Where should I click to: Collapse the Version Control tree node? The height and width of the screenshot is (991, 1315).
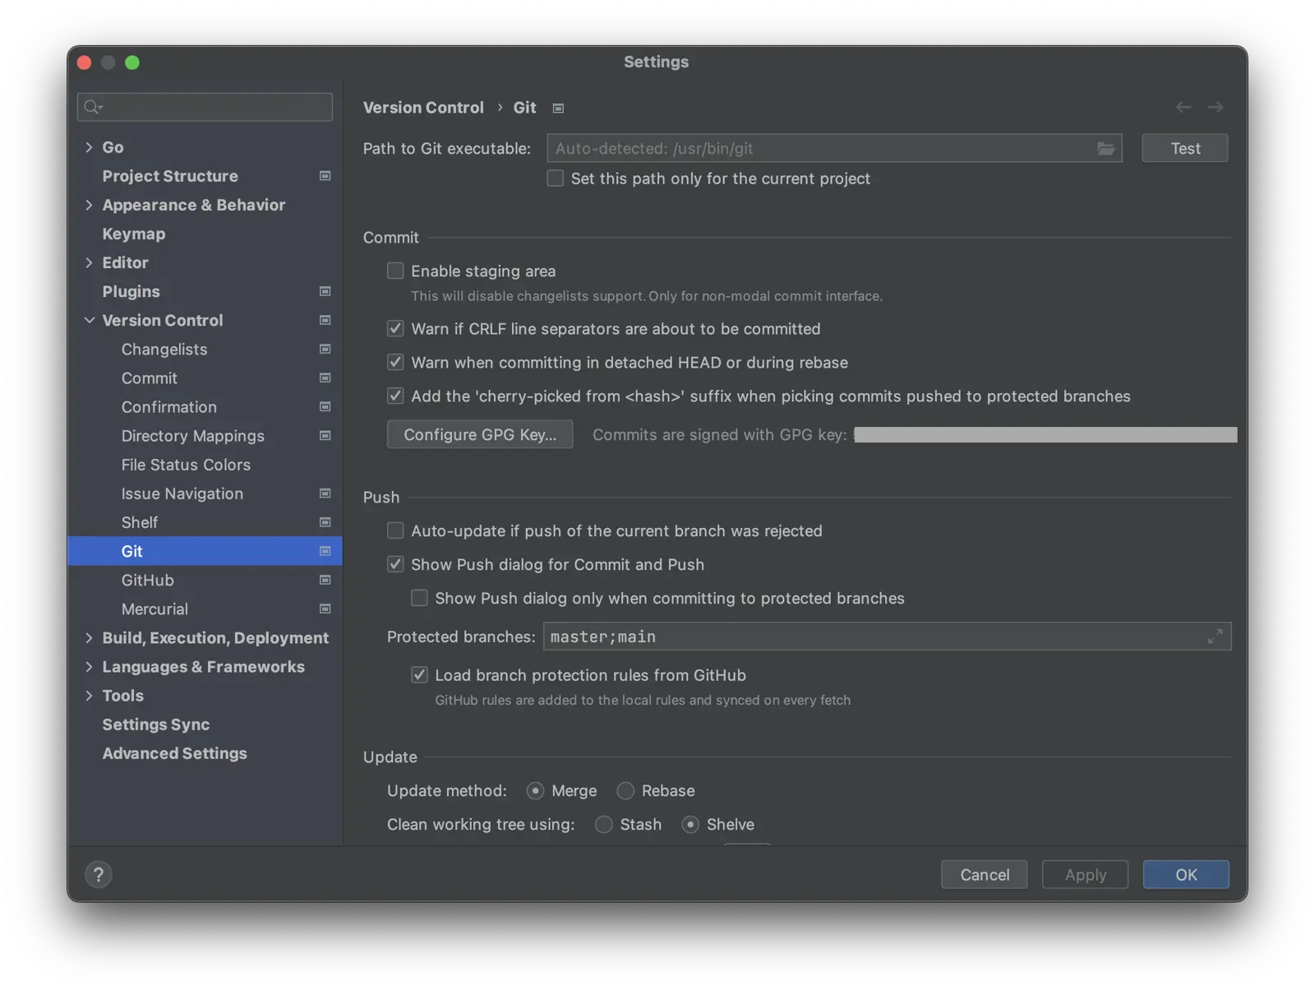[89, 321]
